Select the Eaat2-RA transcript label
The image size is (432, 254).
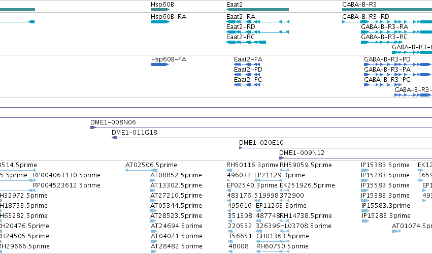click(x=241, y=17)
